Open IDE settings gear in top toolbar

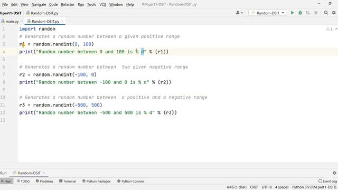[334, 13]
